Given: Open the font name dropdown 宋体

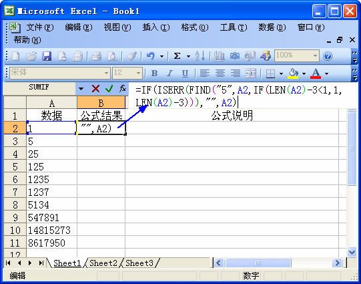Looking at the screenshot, I should pyautogui.click(x=106, y=74).
